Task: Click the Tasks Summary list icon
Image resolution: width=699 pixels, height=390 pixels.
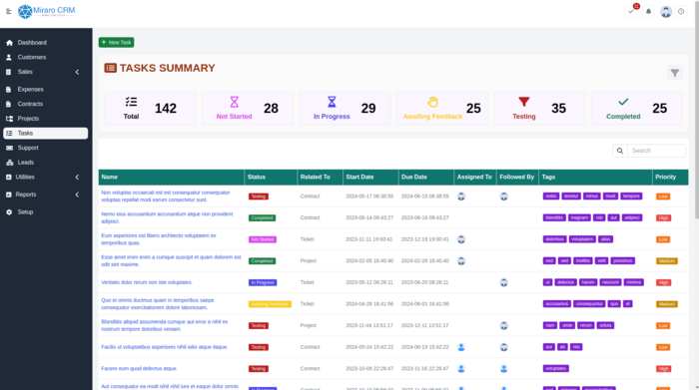Action: pos(110,68)
